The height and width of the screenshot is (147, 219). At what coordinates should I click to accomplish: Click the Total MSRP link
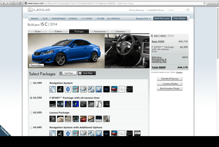coord(159,68)
